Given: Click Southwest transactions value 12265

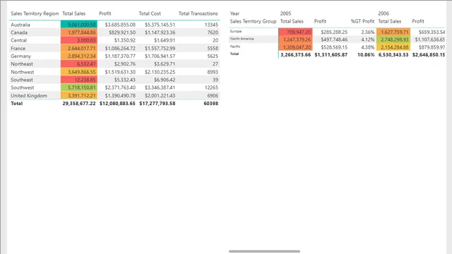Looking at the screenshot, I should tap(211, 87).
